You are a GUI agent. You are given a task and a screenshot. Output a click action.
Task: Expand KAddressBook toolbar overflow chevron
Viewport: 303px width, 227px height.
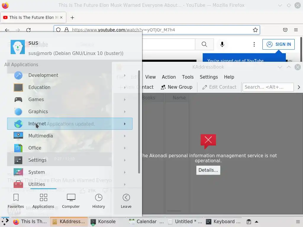point(299,87)
